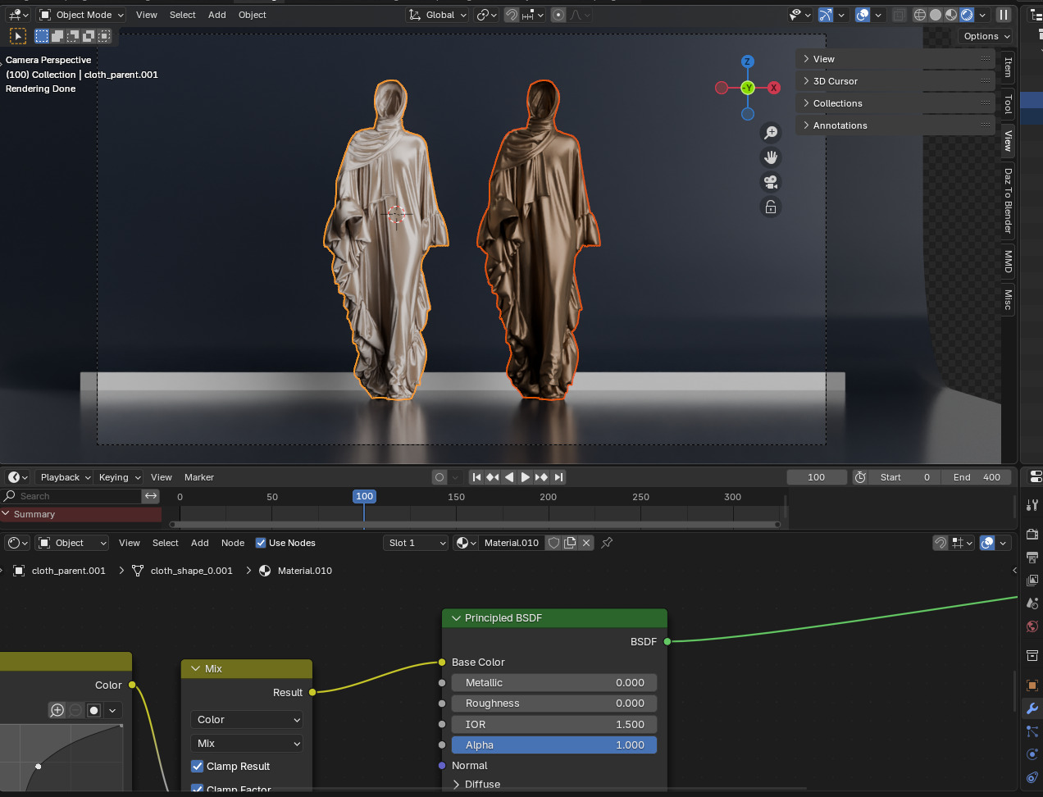
Task: Open the Collection properties box icon
Action: [x=1032, y=655]
